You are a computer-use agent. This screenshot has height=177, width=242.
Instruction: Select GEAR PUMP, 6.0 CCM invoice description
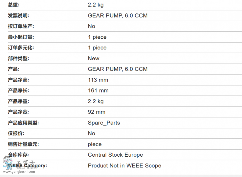[118, 16]
